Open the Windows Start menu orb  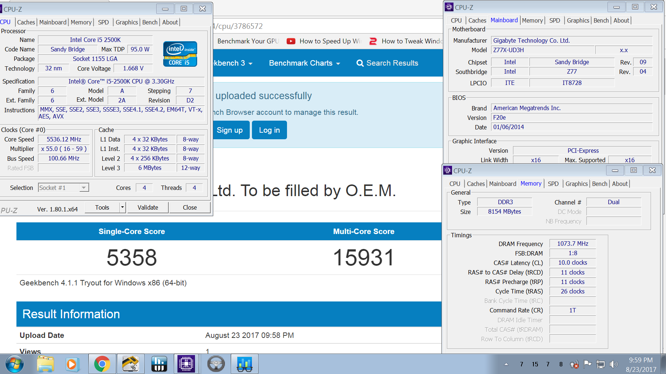click(x=15, y=364)
